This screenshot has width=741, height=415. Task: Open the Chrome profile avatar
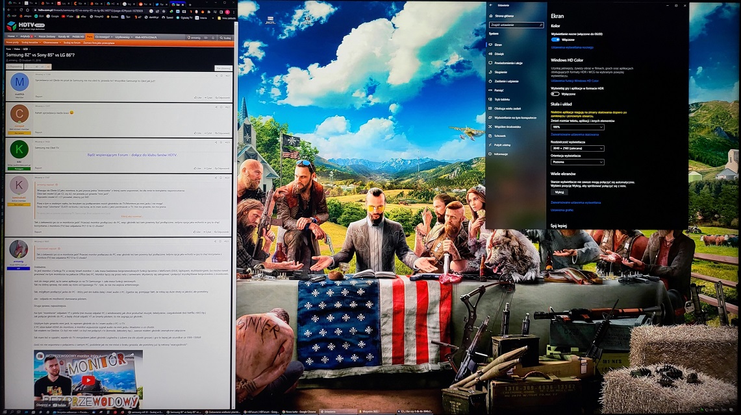click(x=227, y=12)
